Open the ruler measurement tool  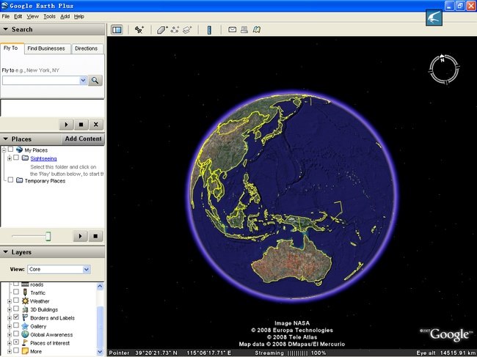tap(209, 30)
